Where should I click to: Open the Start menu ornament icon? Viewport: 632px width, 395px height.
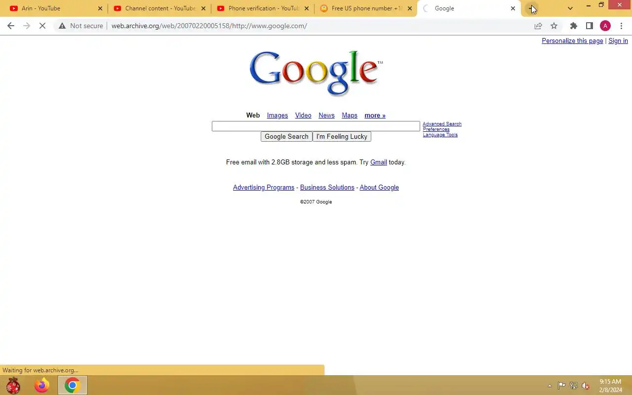tap(13, 385)
